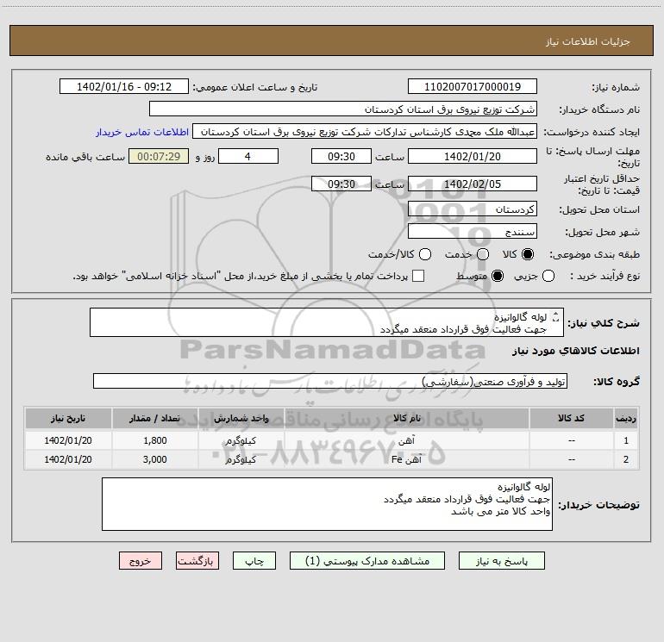Click the response deadline date 1402/01/20 field

tap(473, 156)
